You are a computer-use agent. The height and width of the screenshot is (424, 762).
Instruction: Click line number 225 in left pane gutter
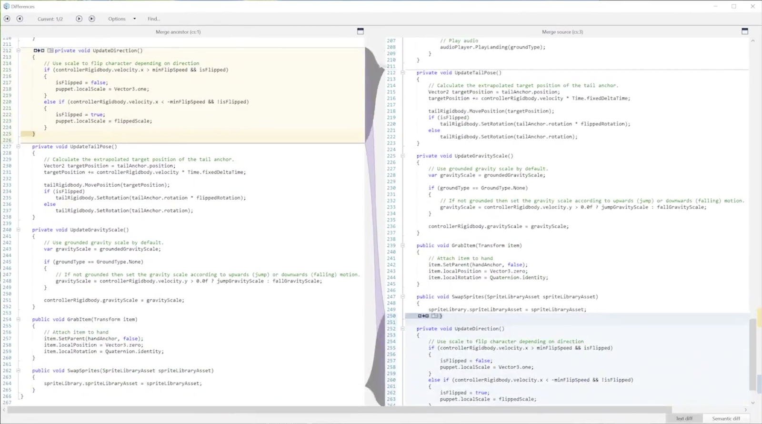click(x=7, y=134)
